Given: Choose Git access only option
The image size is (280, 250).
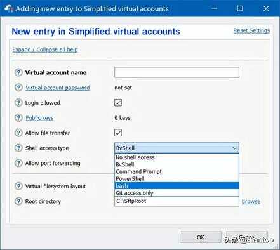Looking at the screenshot, I should [x=177, y=193].
